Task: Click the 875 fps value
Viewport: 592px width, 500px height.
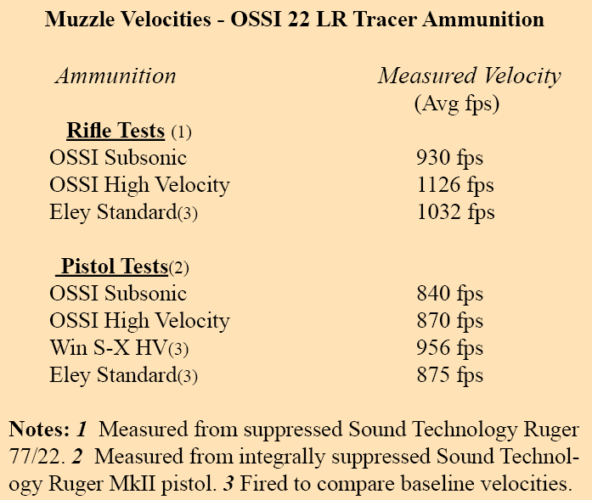Action: point(449,375)
